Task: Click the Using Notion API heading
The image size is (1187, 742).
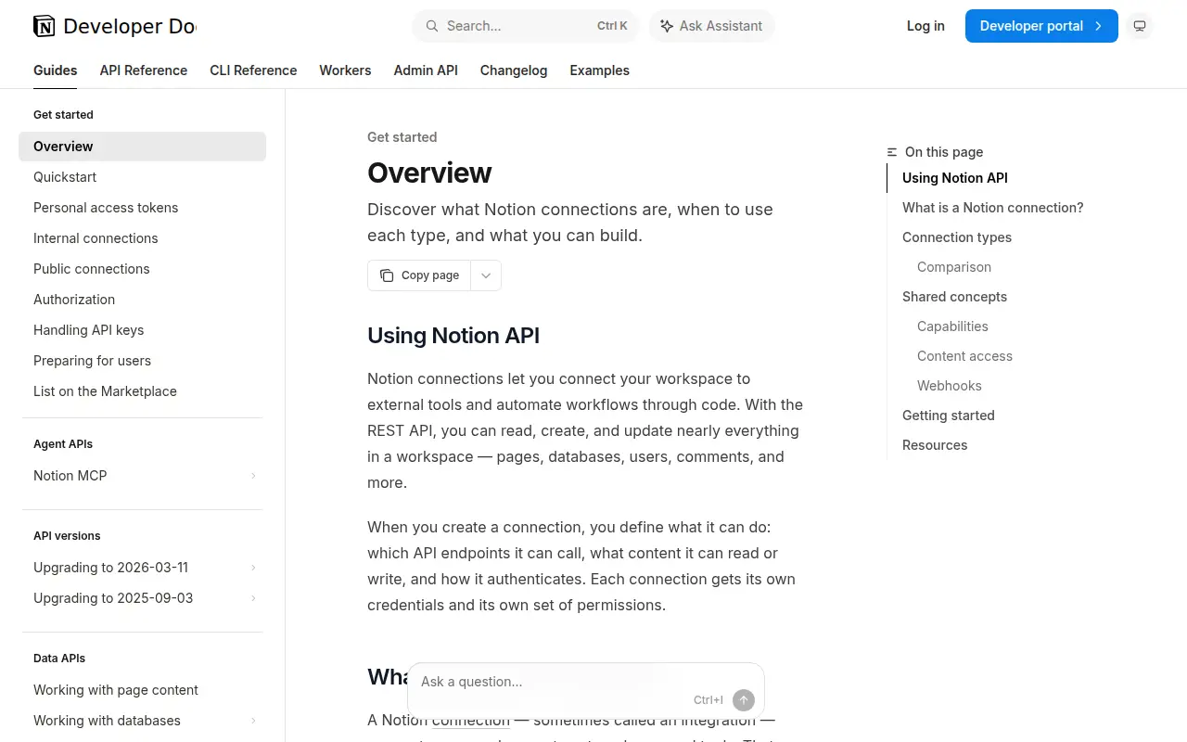Action: click(453, 336)
